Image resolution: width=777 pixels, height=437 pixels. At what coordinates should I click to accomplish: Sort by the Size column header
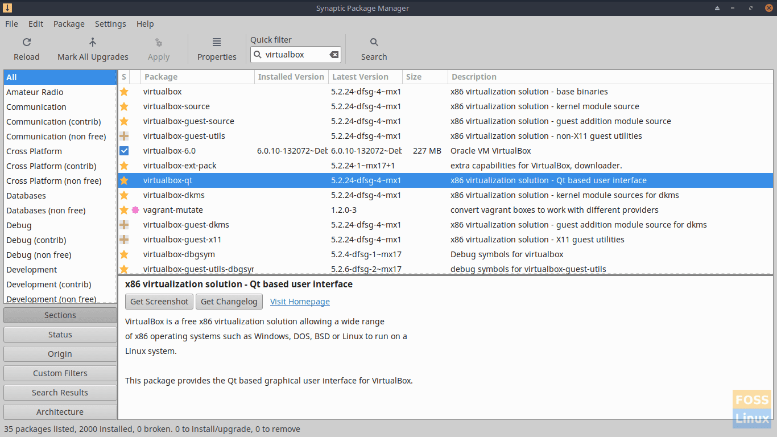click(425, 77)
